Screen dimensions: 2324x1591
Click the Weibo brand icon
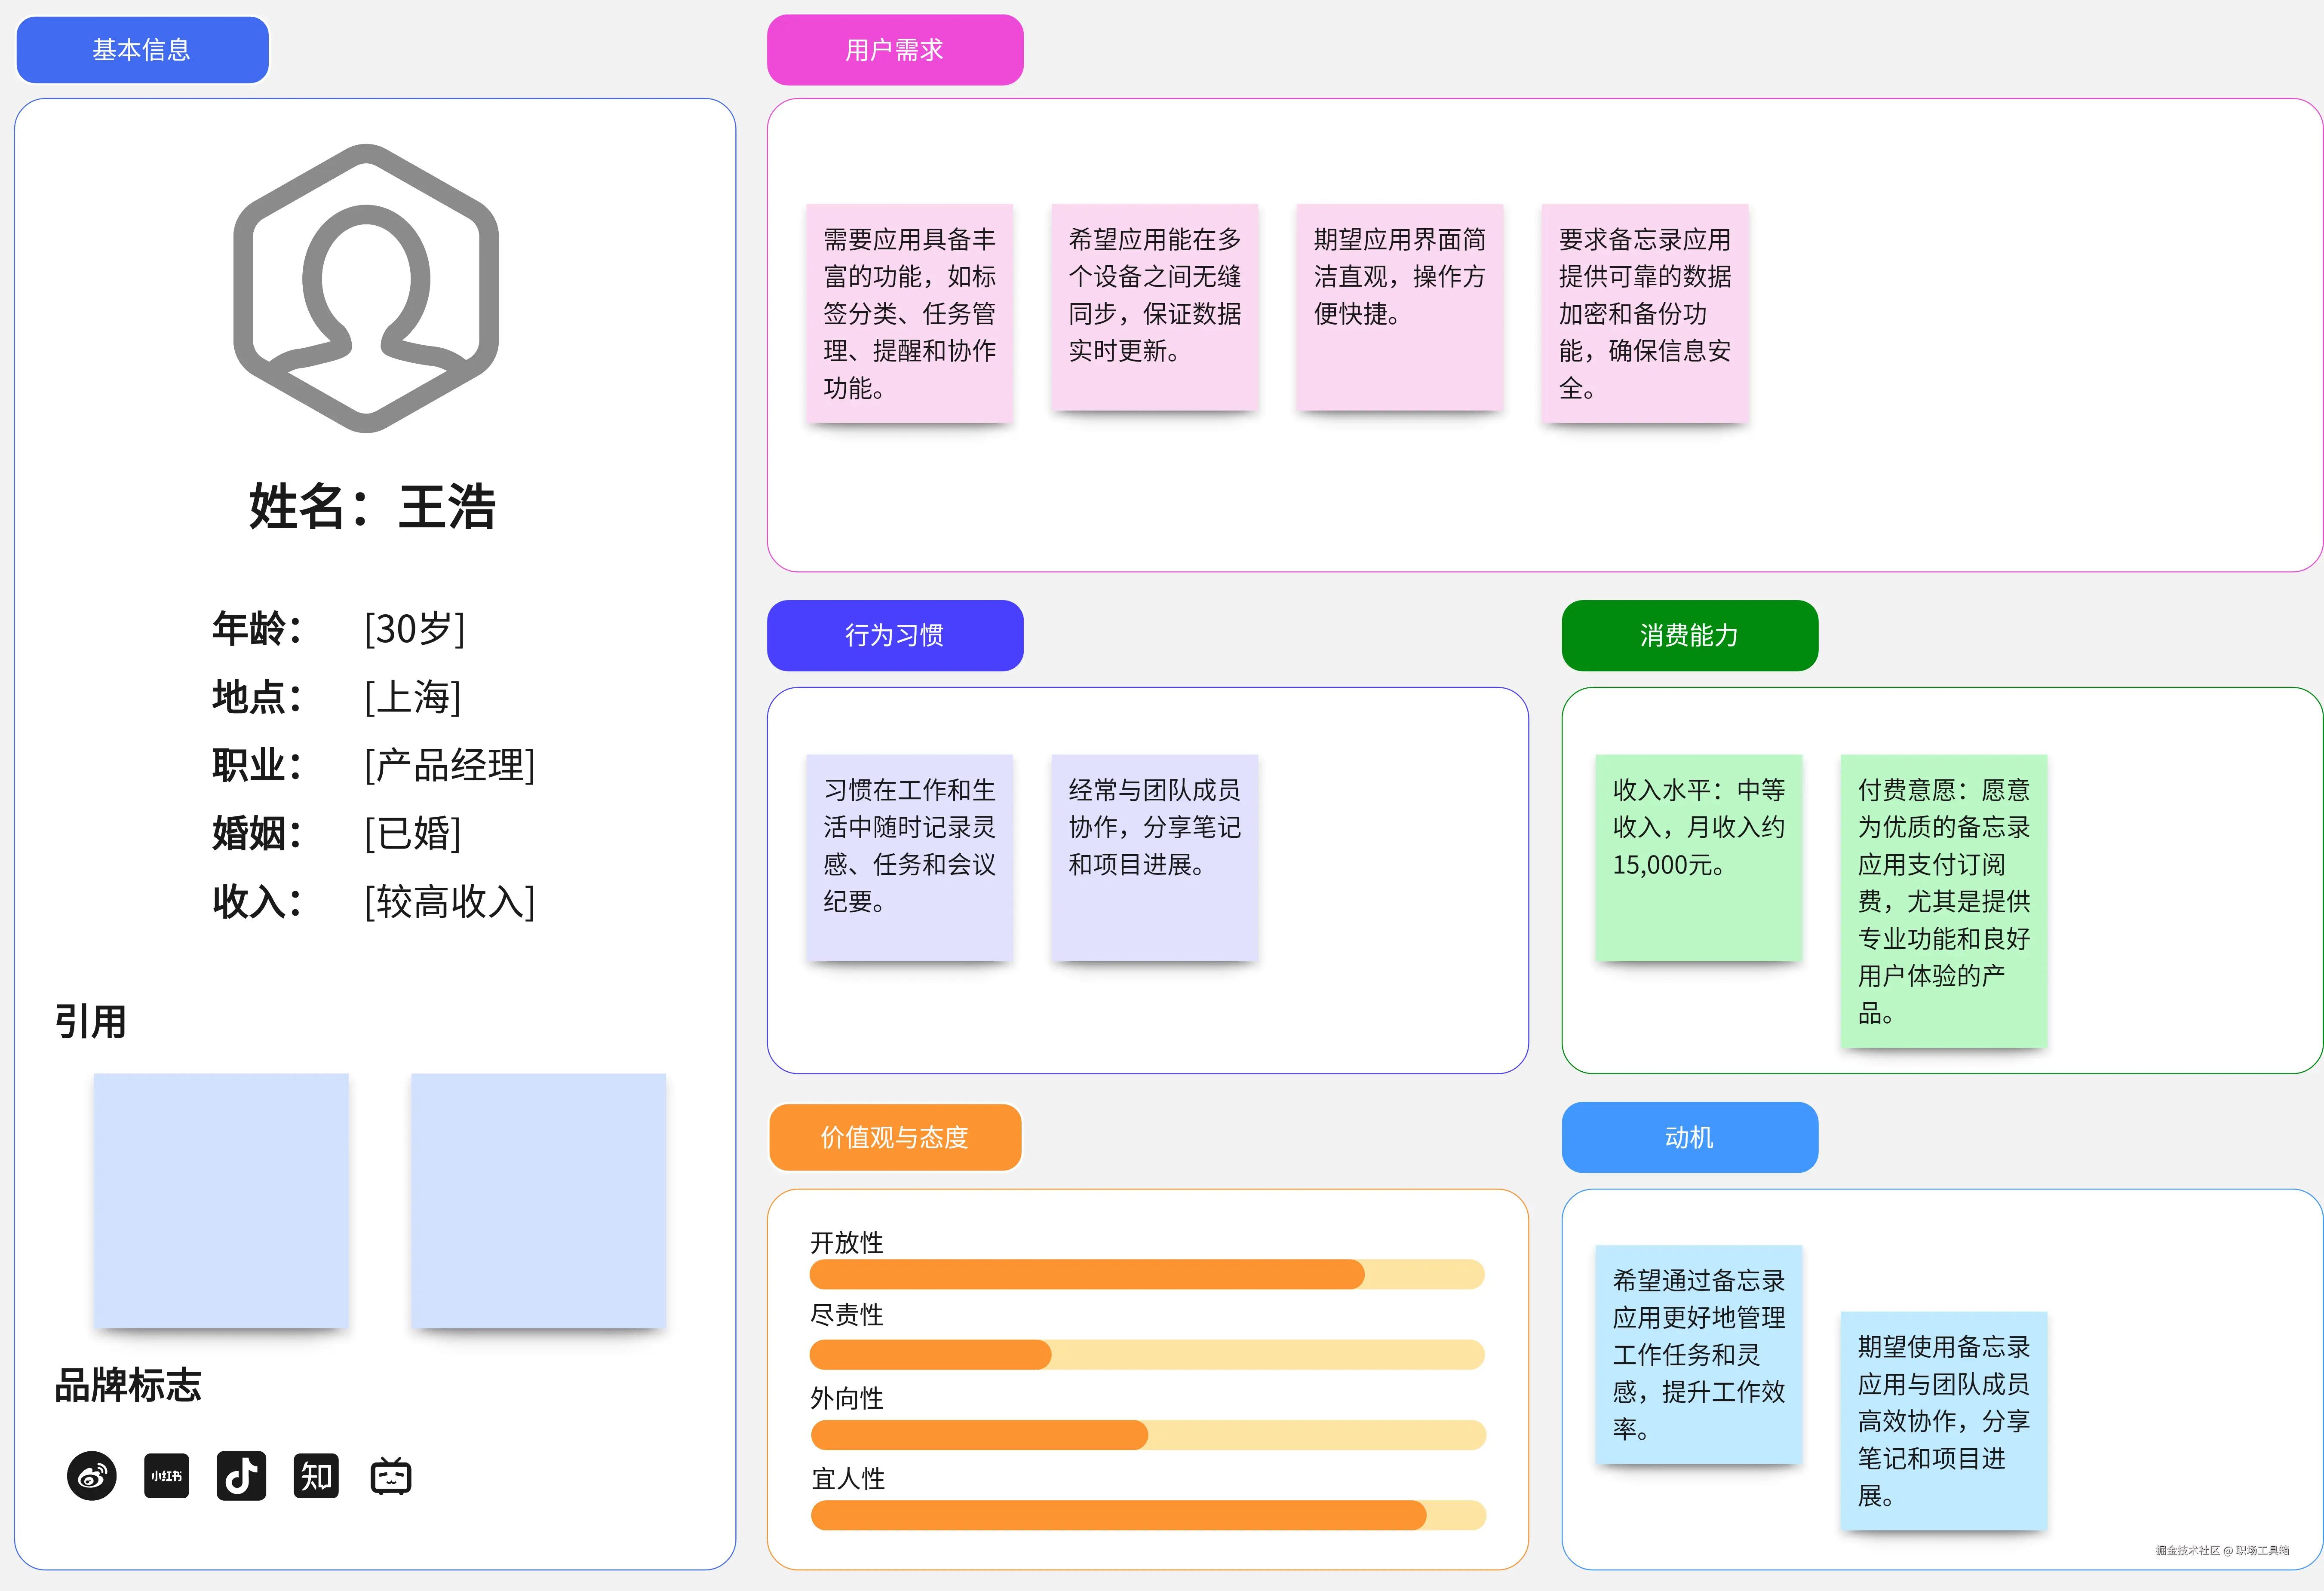(x=92, y=1476)
